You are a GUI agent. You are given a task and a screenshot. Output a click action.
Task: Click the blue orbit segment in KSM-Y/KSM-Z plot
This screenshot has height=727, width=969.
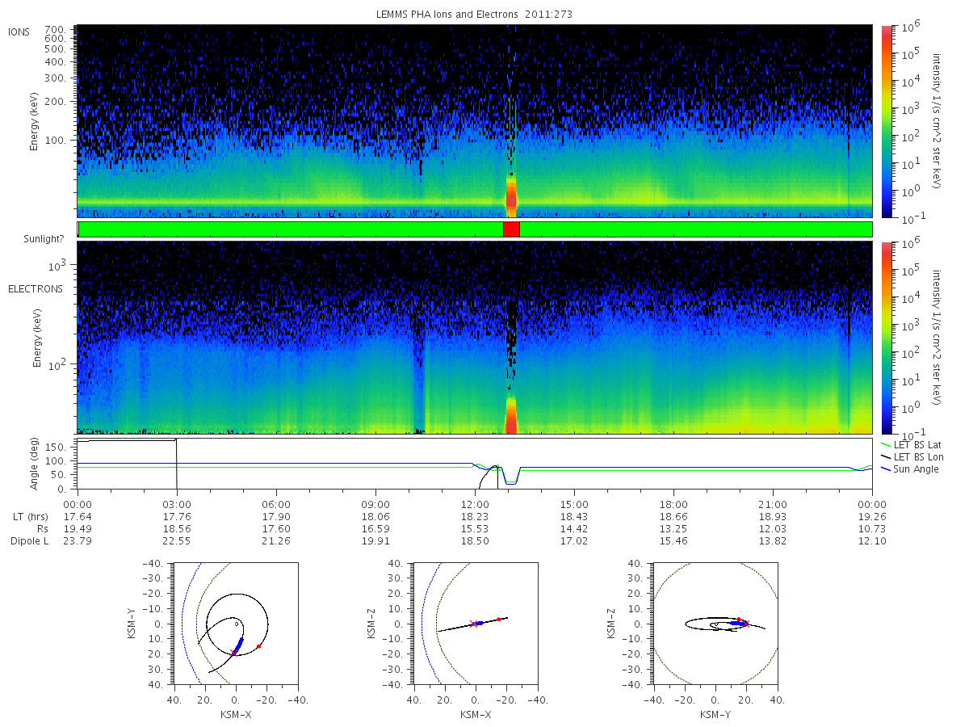(738, 624)
